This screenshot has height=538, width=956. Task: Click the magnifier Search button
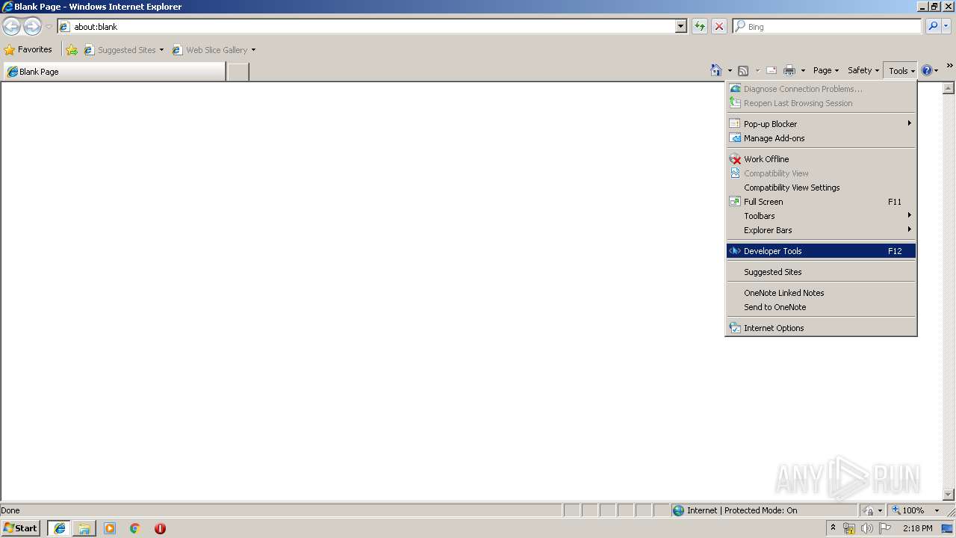[x=933, y=27]
